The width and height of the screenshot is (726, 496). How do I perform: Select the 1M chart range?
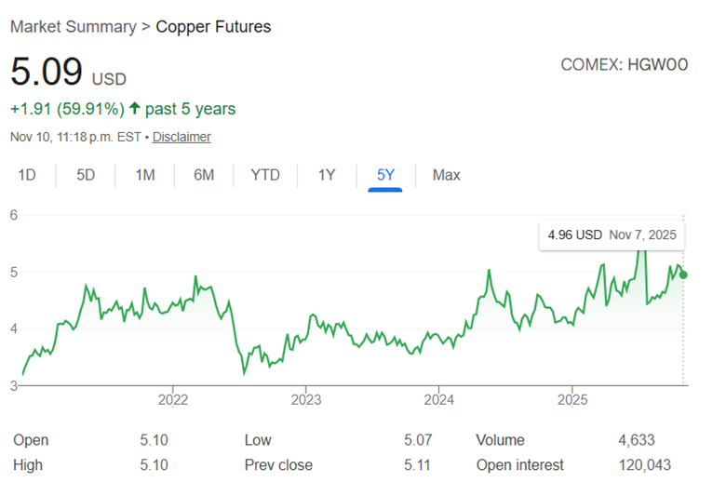coord(145,175)
